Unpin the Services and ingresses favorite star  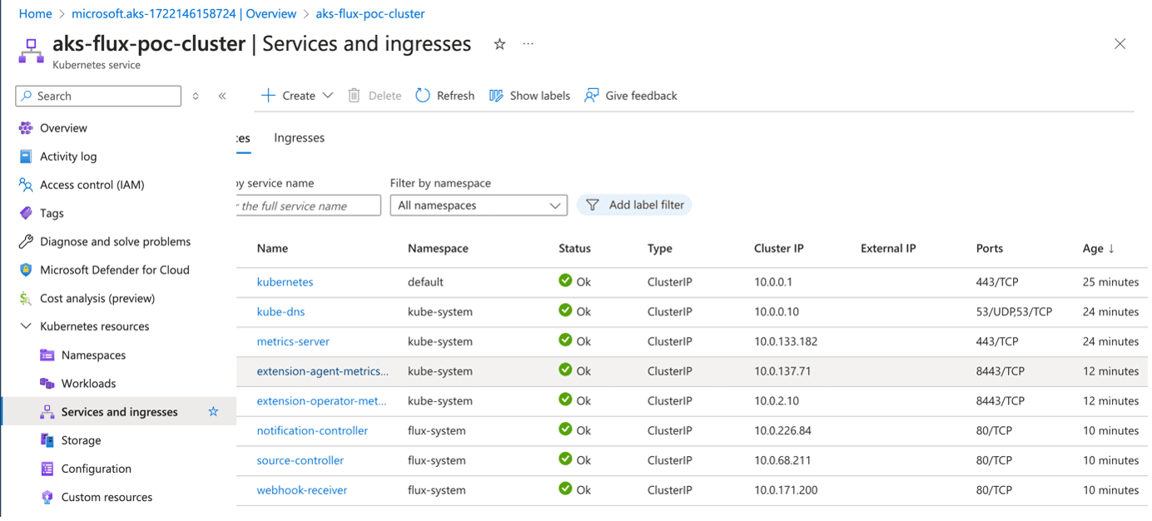tap(213, 412)
